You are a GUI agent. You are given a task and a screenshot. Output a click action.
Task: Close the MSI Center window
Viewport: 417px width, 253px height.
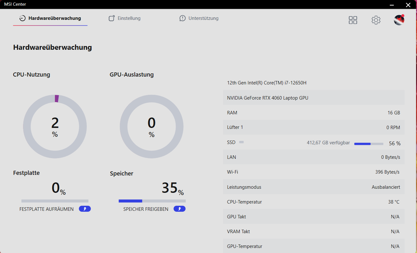pyautogui.click(x=408, y=5)
